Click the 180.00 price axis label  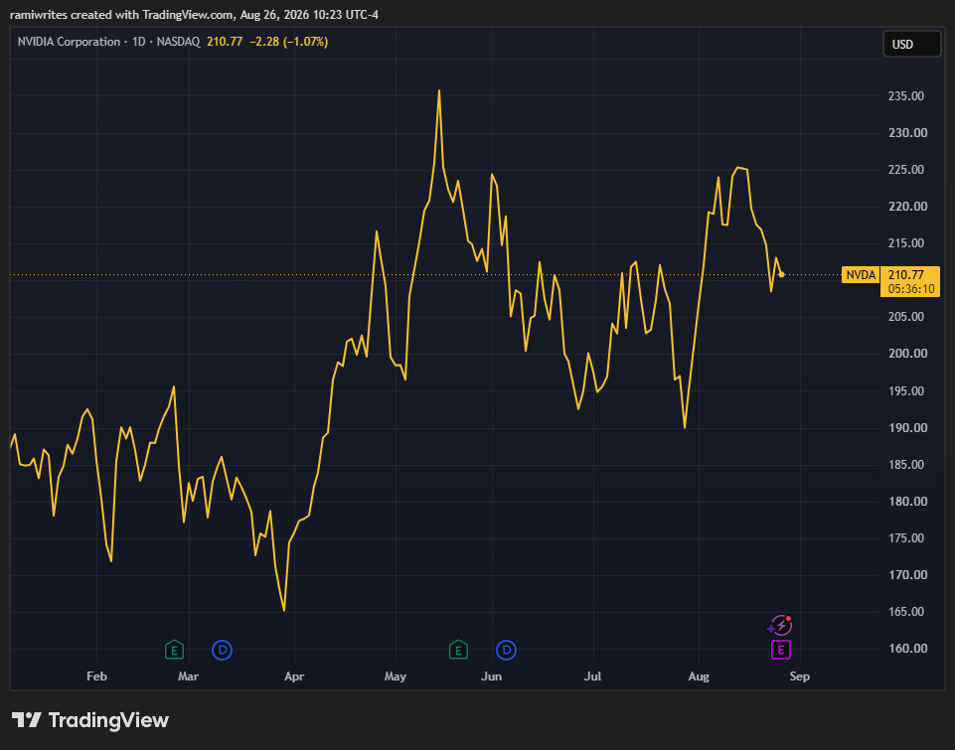pyautogui.click(x=907, y=501)
